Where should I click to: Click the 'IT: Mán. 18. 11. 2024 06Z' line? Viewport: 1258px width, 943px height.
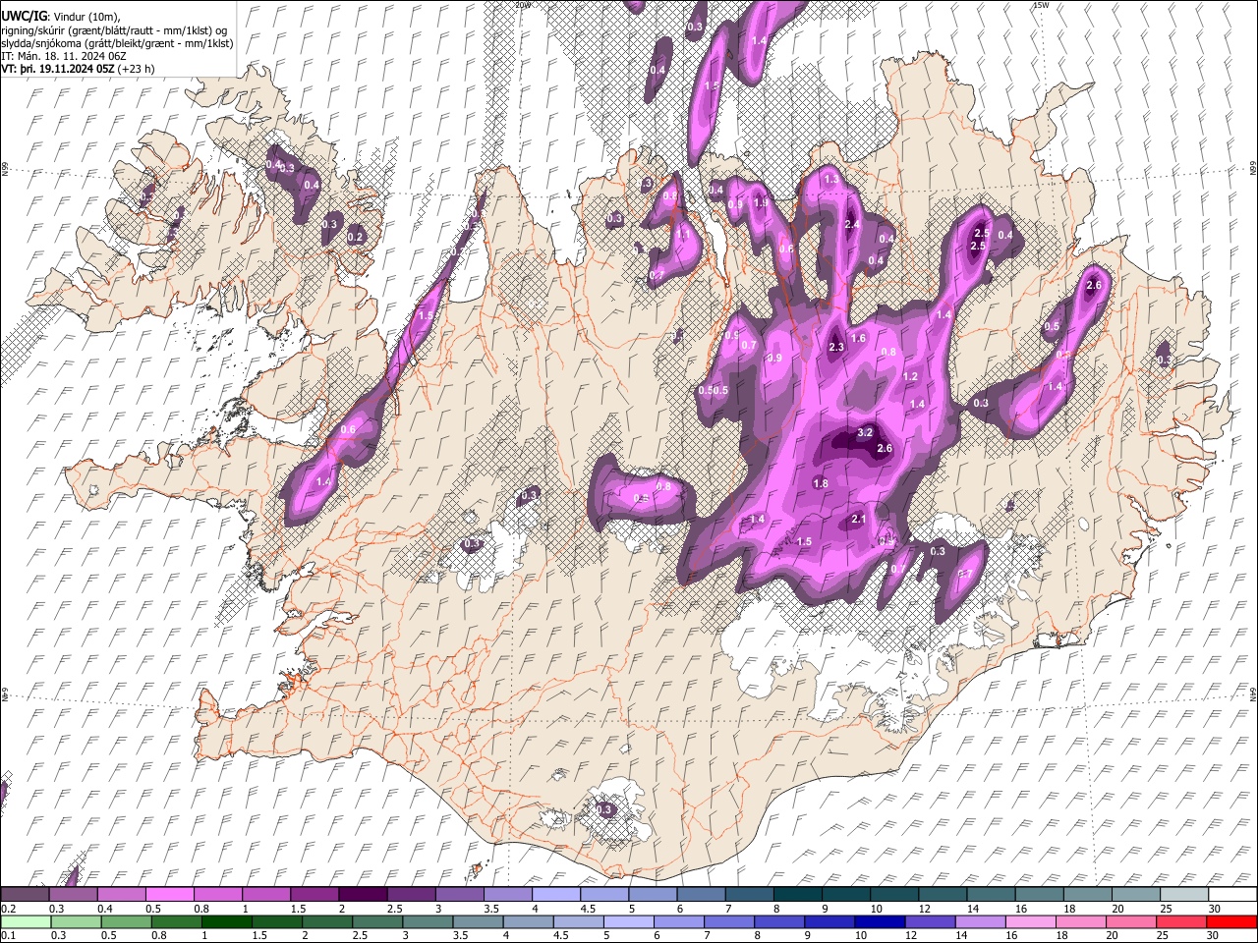pos(63,56)
